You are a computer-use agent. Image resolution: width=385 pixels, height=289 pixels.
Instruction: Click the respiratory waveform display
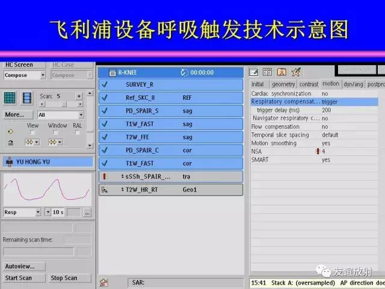(x=48, y=190)
